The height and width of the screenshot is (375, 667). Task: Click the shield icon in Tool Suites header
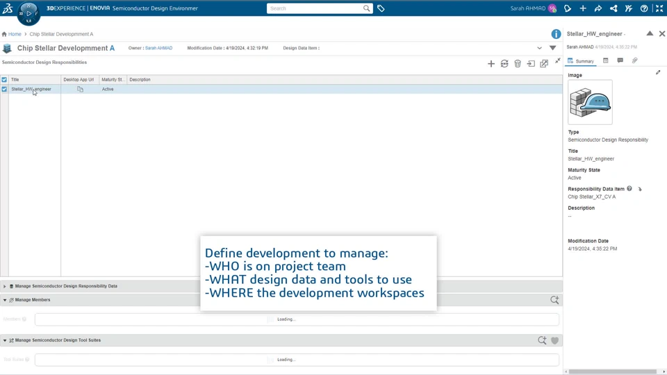[554, 340]
